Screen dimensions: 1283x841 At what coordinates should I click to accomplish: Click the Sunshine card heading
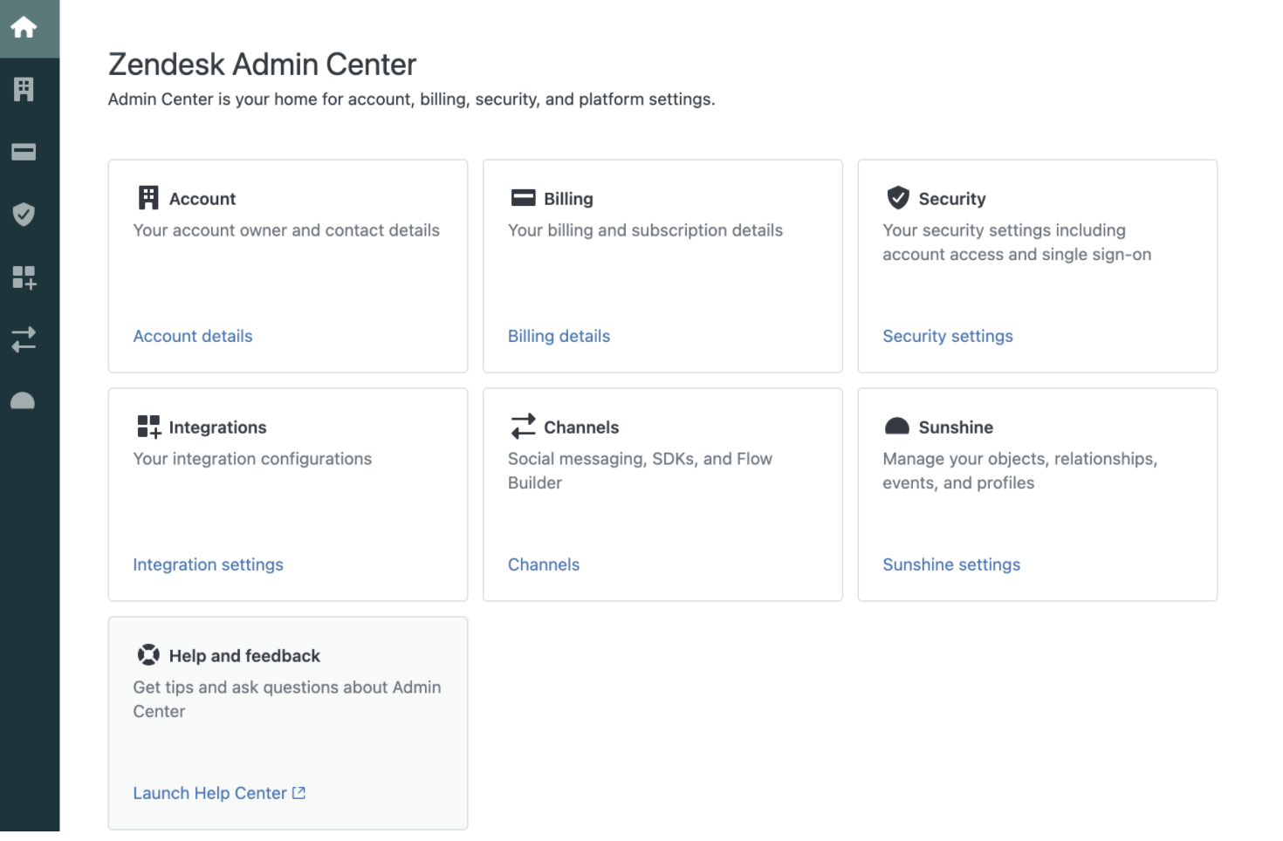[955, 427]
